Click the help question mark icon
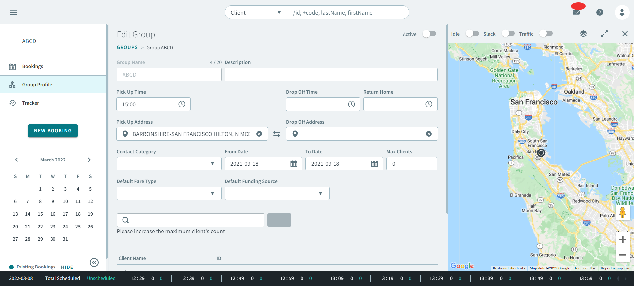Image resolution: width=634 pixels, height=286 pixels. coord(600,12)
